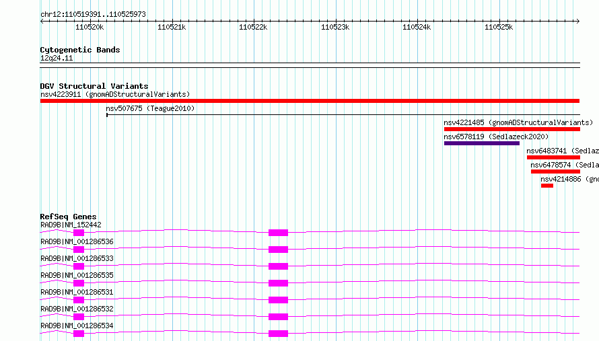This screenshot has width=599, height=341.
Task: Click the ruler's left arrow end
Action: pyautogui.click(x=42, y=21)
